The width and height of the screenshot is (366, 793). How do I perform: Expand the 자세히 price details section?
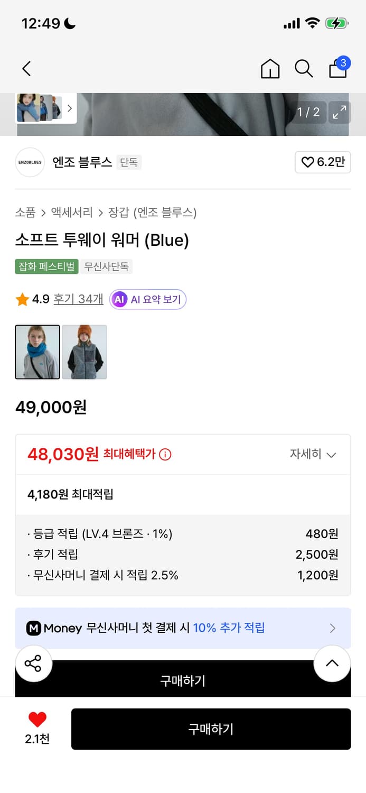pyautogui.click(x=313, y=455)
